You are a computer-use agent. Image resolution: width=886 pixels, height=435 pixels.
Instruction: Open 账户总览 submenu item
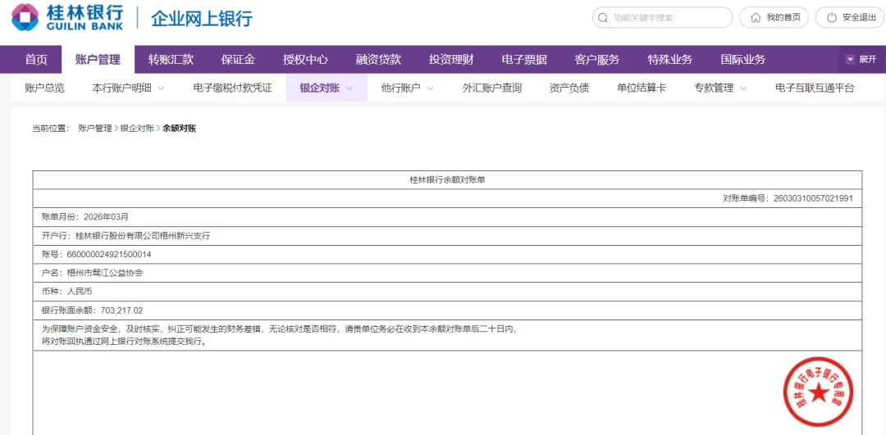[44, 88]
